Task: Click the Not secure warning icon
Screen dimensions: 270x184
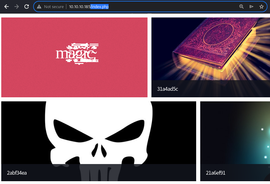Action: (x=39, y=7)
